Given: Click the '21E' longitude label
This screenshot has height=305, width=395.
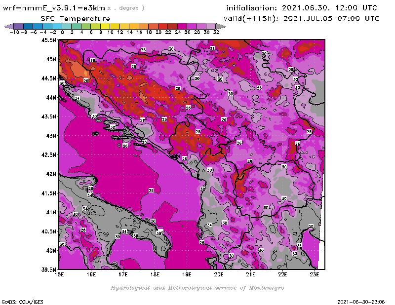Looking at the screenshot, I should (251, 274).
